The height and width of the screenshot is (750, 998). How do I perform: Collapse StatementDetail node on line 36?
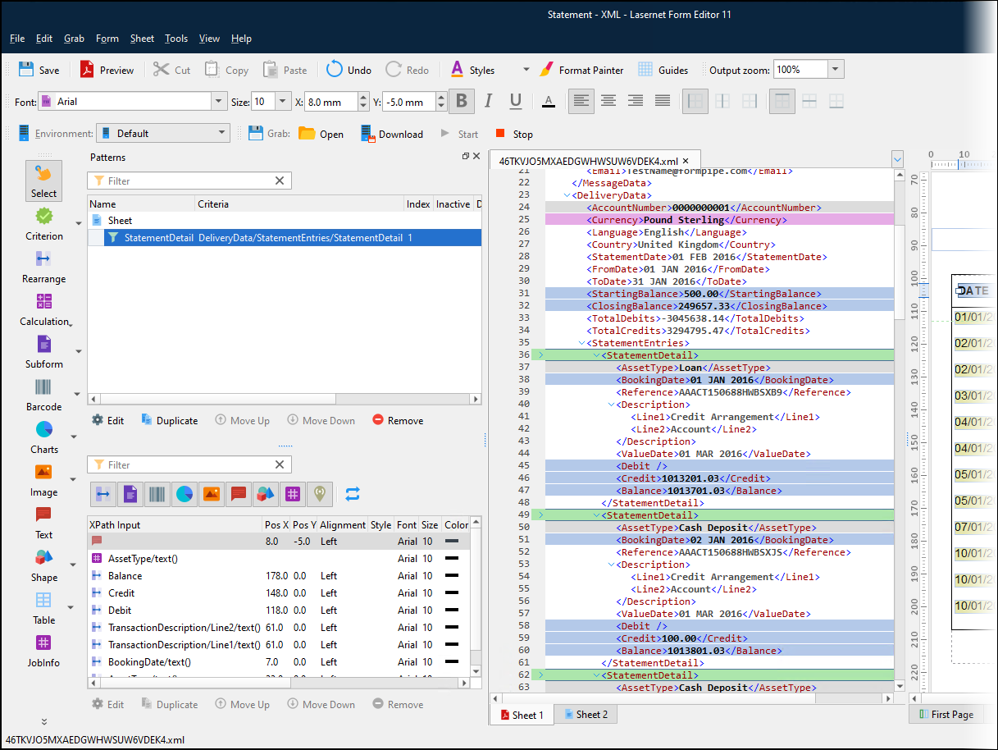595,355
